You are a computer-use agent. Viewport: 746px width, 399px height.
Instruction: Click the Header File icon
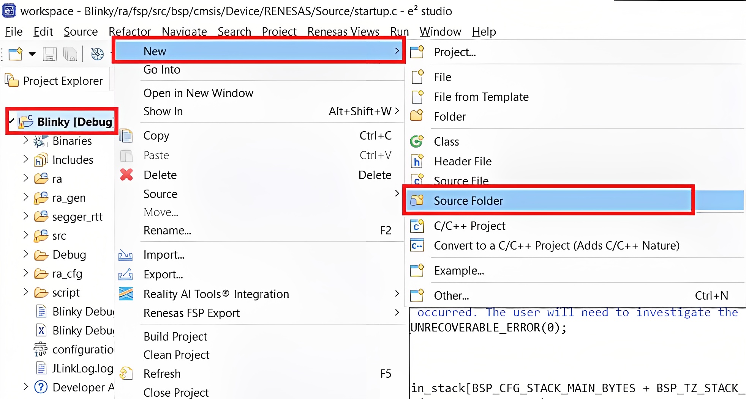pyautogui.click(x=417, y=162)
